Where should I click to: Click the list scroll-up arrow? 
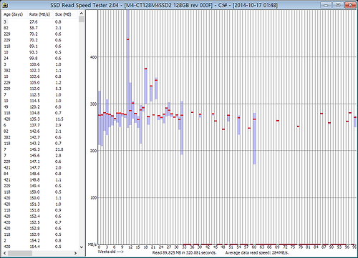pos(81,14)
